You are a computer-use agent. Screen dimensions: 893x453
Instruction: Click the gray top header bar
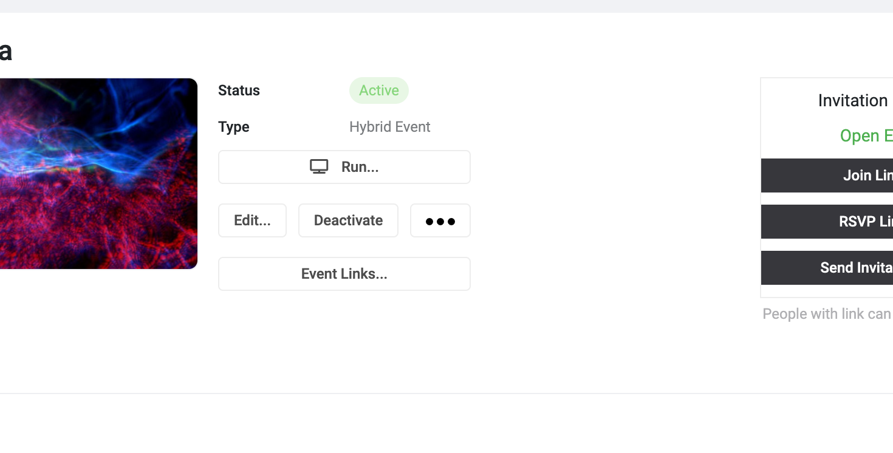[446, 6]
